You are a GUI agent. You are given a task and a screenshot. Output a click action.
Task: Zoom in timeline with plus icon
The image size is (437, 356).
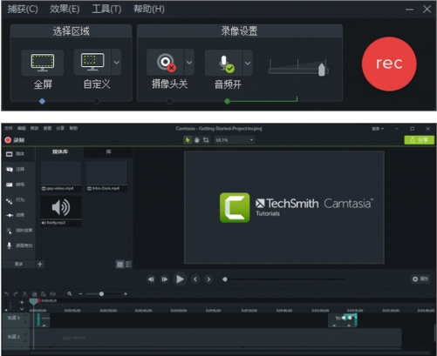[x=126, y=294]
